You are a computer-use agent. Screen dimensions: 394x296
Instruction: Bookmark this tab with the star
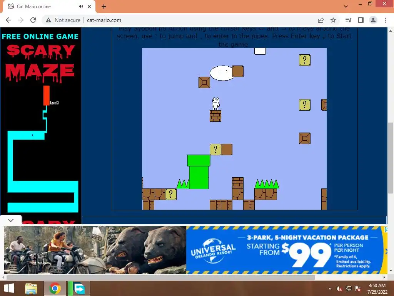tap(333, 20)
